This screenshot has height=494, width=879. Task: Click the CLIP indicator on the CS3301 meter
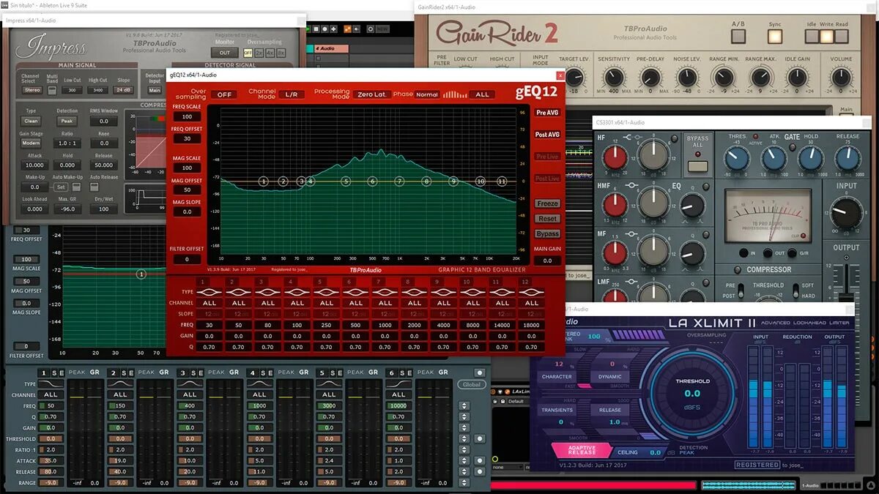coord(802,235)
